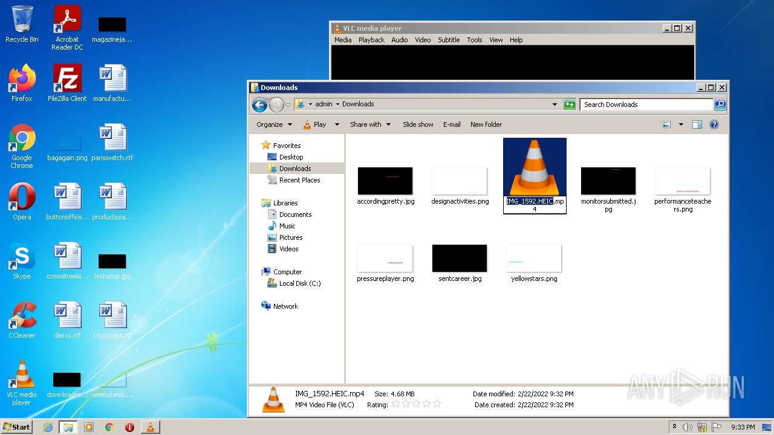Open Windows Explorer taskbar button

point(68,427)
